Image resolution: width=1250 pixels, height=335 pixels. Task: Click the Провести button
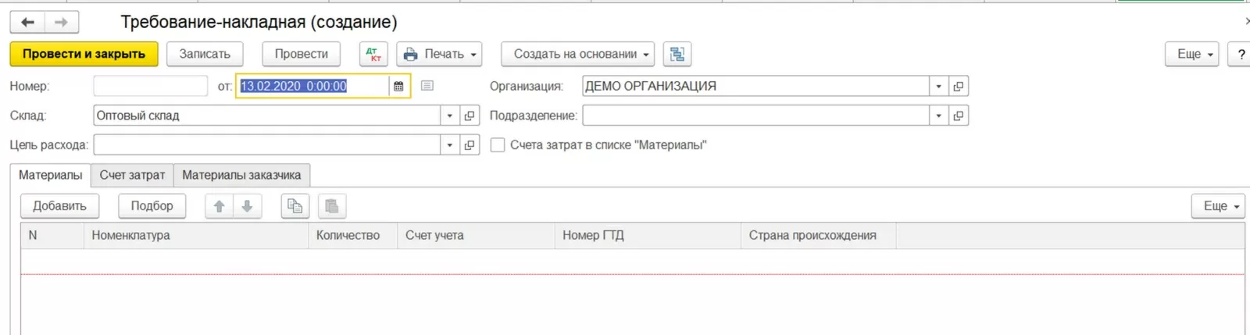[302, 54]
